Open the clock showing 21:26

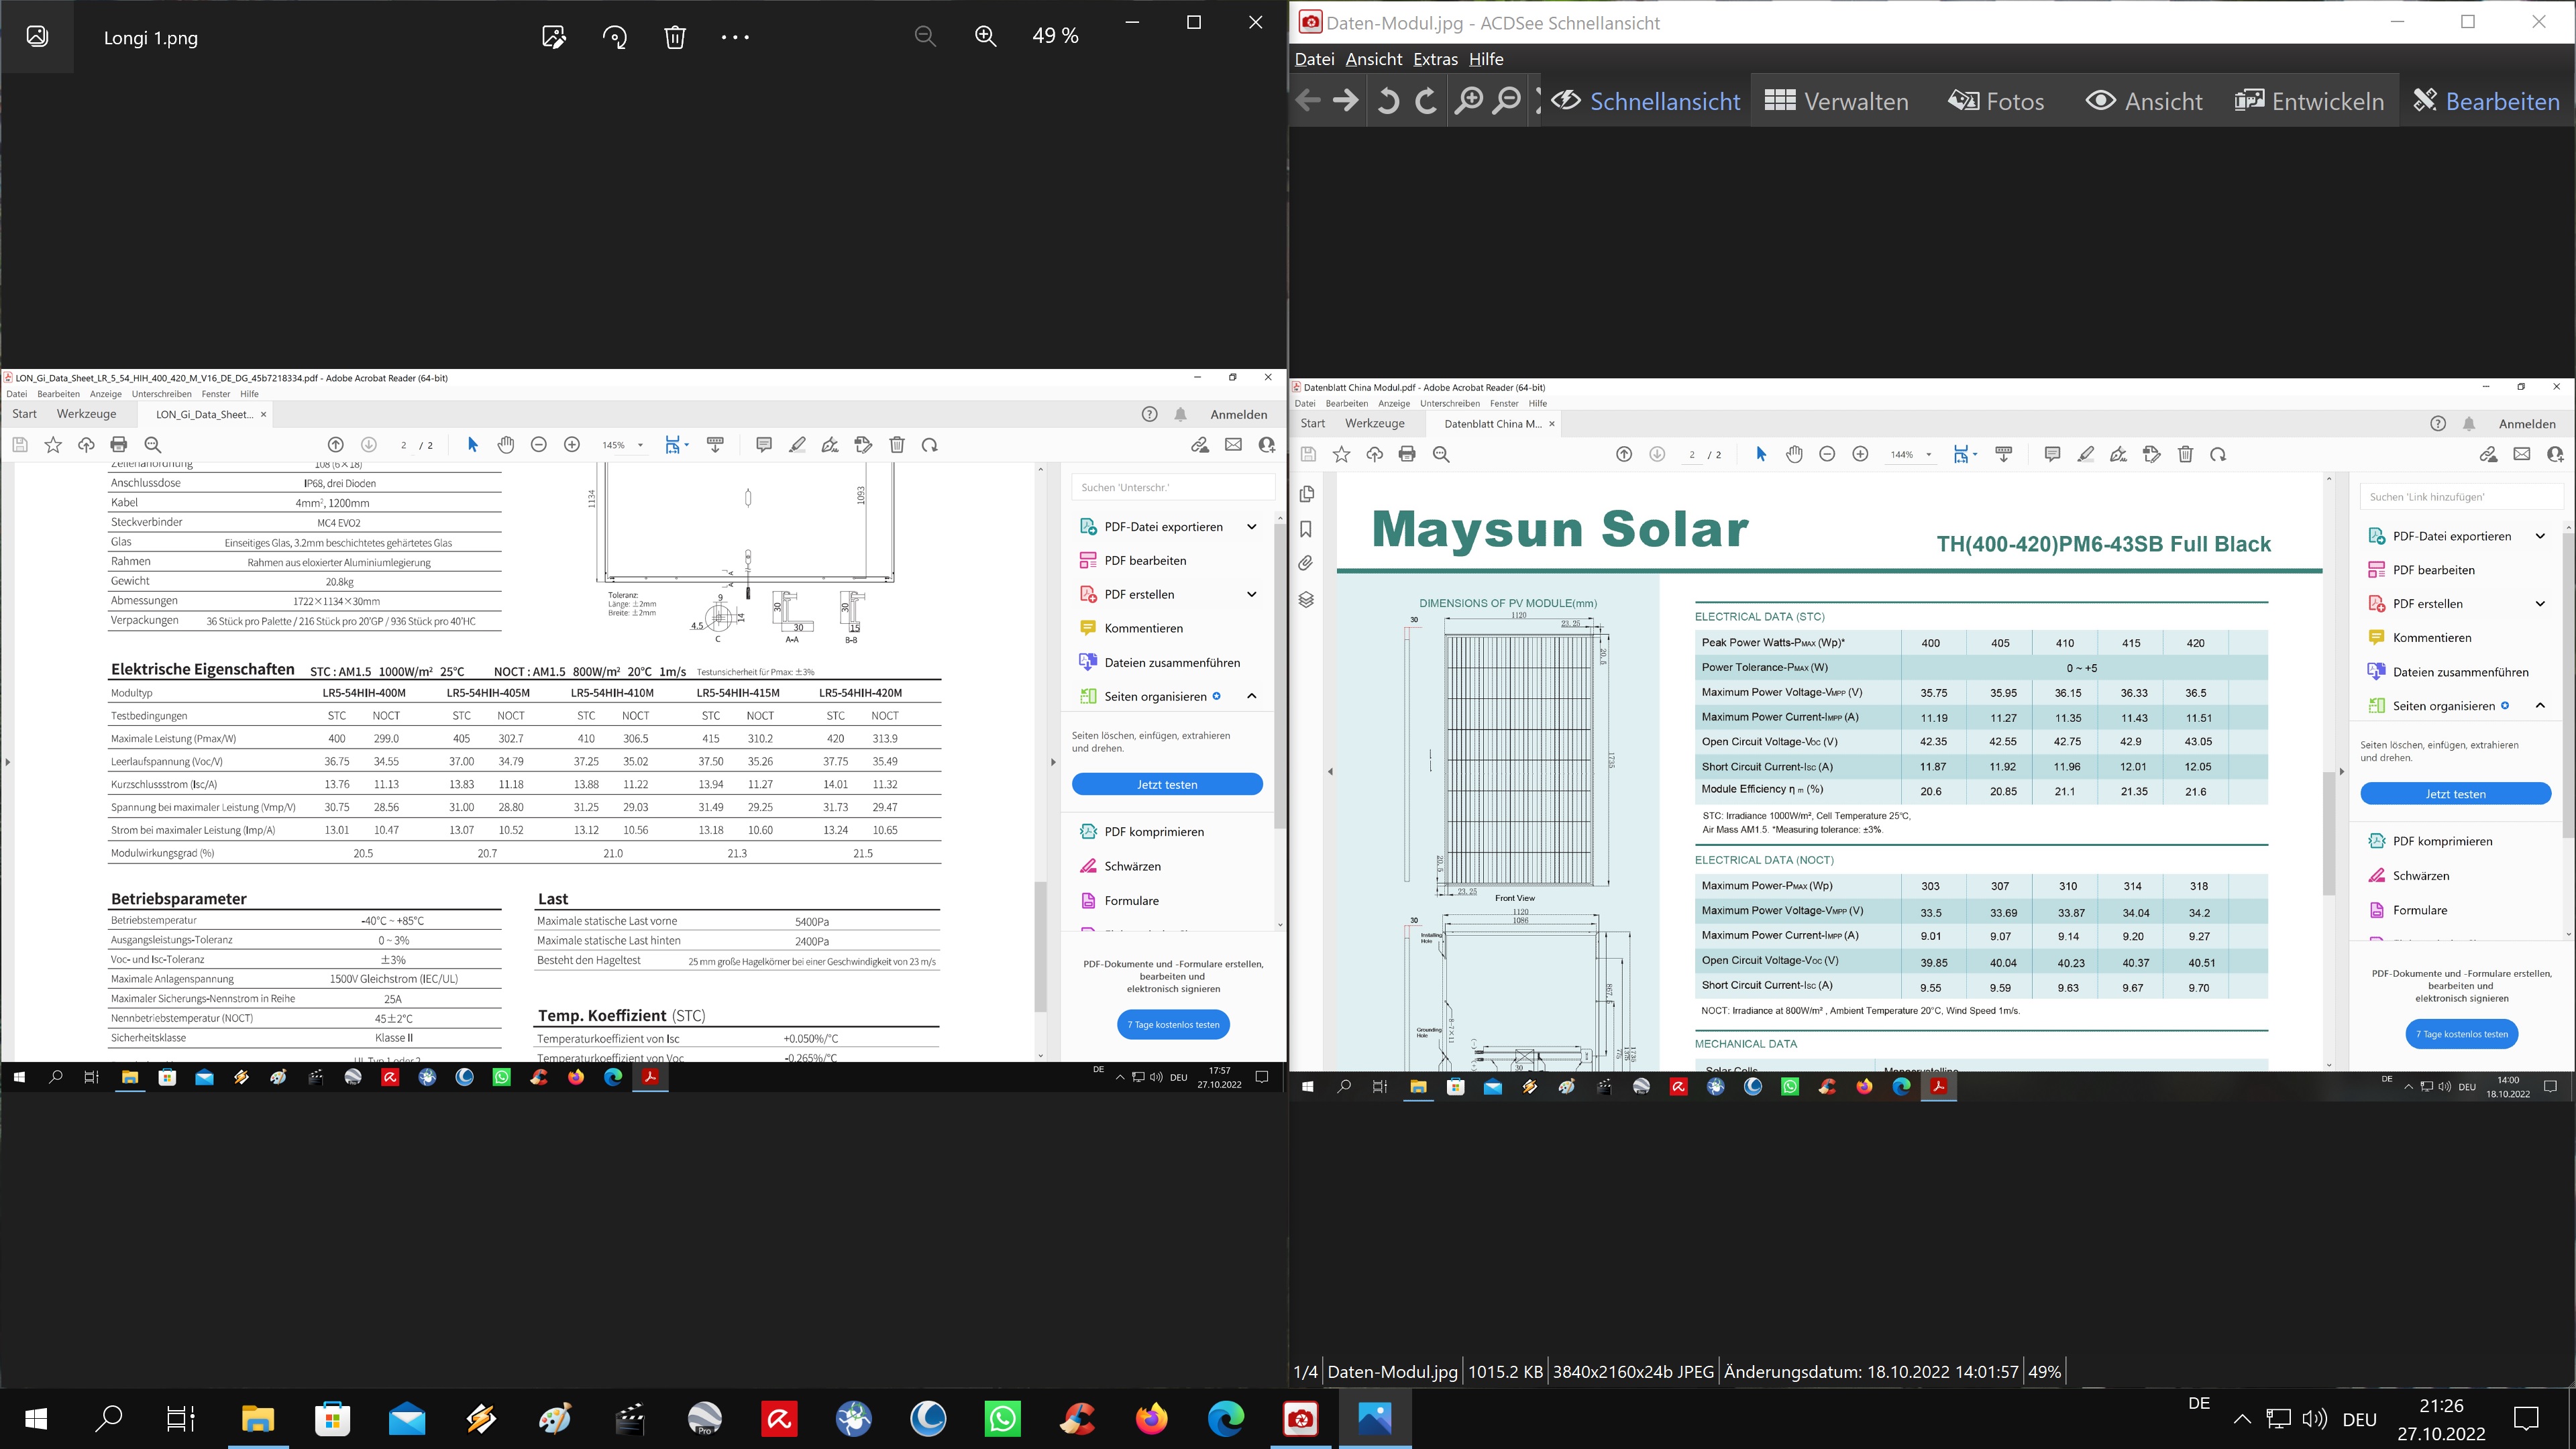click(2441, 1419)
